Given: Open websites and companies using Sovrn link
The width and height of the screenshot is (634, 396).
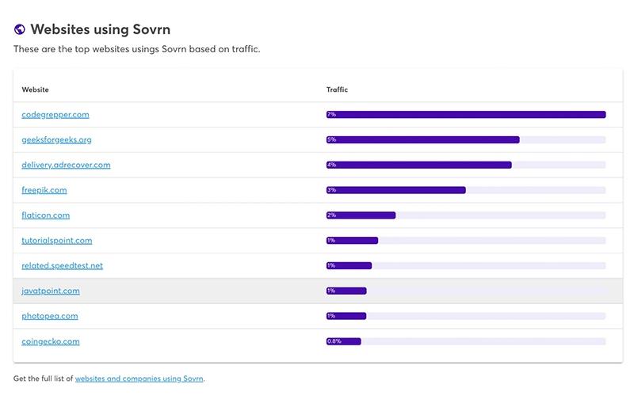Looking at the screenshot, I should pos(139,379).
